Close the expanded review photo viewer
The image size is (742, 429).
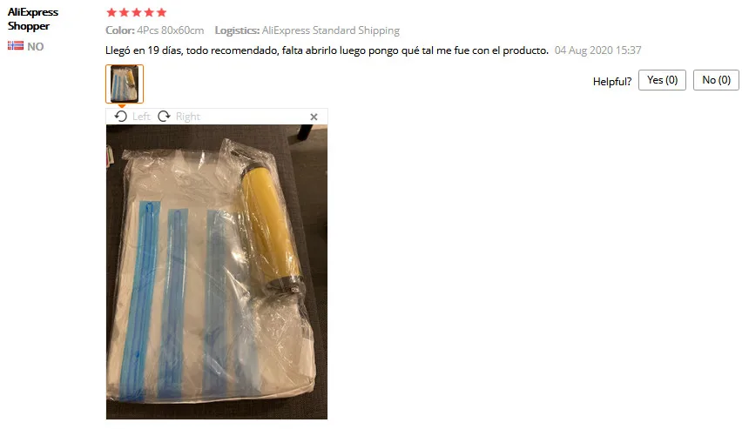(314, 117)
